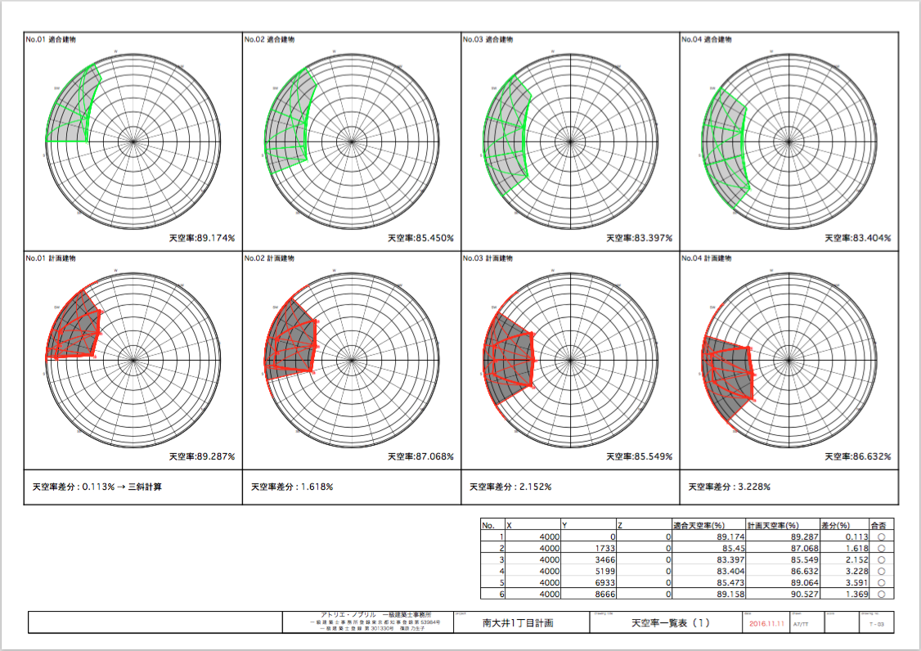
Task: Click the pass circle mark in row 4
Action: (x=882, y=571)
